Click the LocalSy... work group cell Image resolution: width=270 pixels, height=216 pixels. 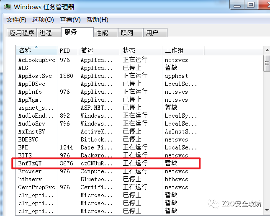pos(181,116)
